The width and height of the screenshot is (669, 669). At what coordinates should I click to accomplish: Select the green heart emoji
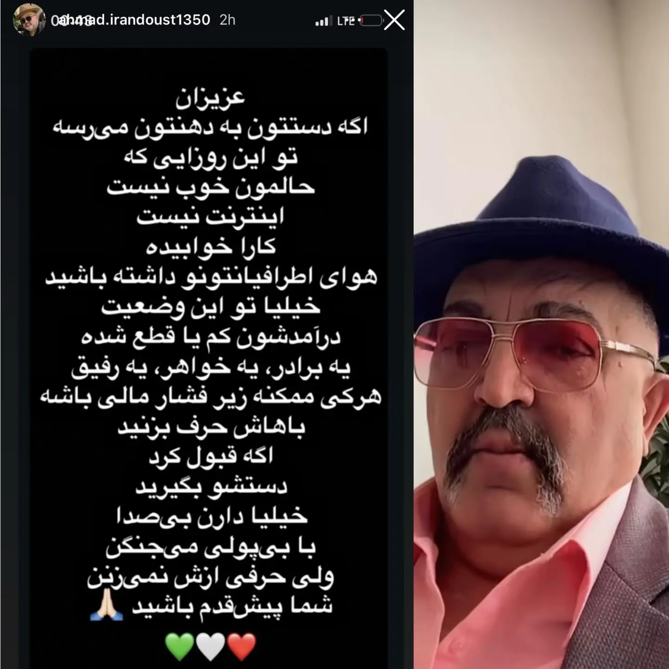pyautogui.click(x=179, y=646)
